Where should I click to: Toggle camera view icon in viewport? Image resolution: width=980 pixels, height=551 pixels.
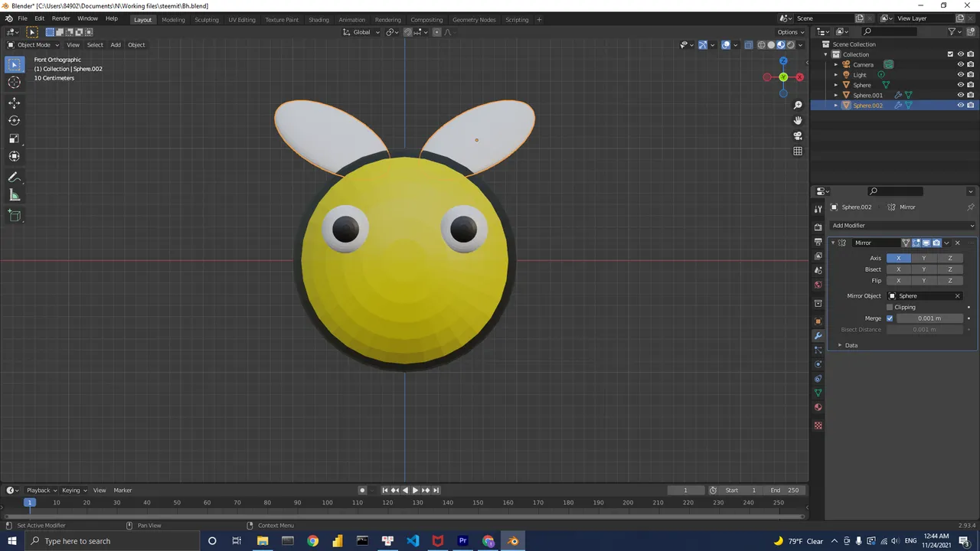point(798,135)
